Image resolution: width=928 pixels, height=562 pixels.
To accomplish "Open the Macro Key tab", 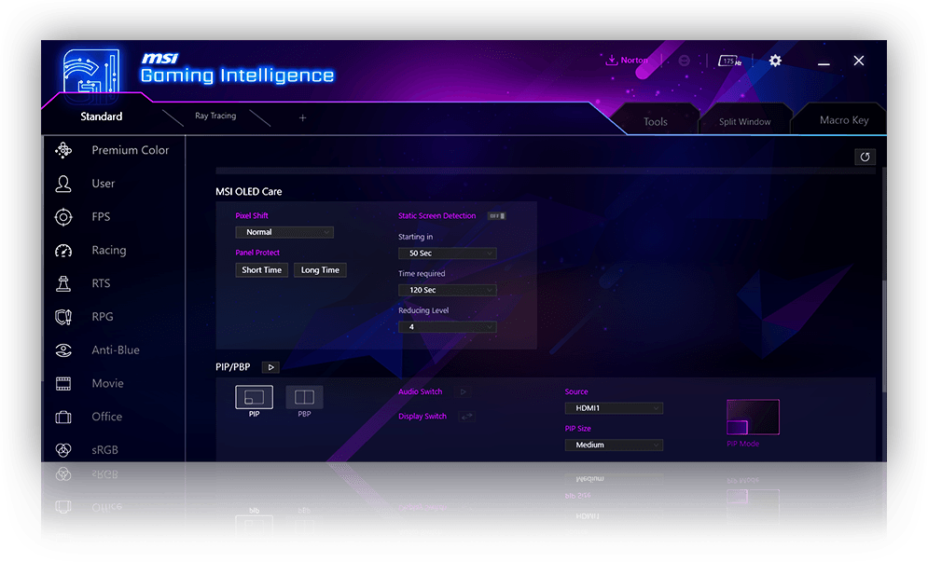I will 844,120.
